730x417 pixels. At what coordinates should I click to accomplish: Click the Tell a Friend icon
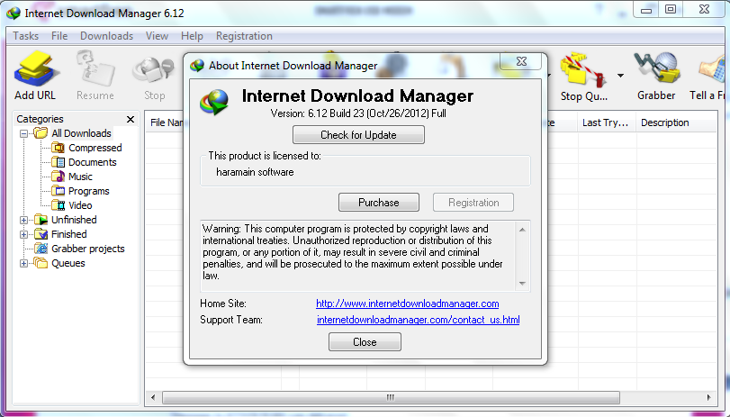coord(713,70)
